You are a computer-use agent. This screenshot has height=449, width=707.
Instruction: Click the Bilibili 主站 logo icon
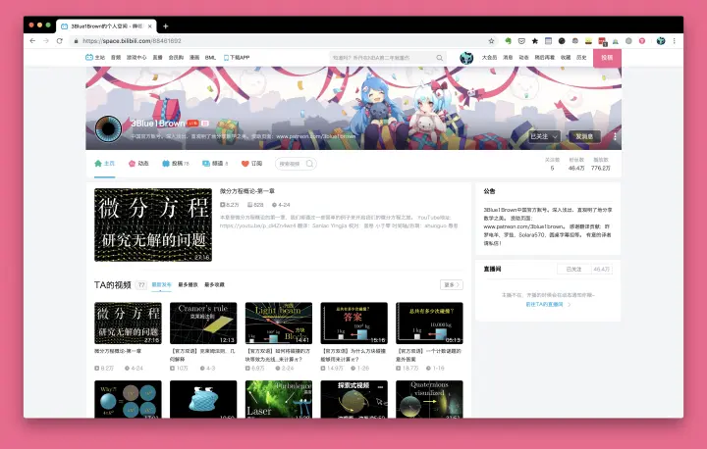89,57
